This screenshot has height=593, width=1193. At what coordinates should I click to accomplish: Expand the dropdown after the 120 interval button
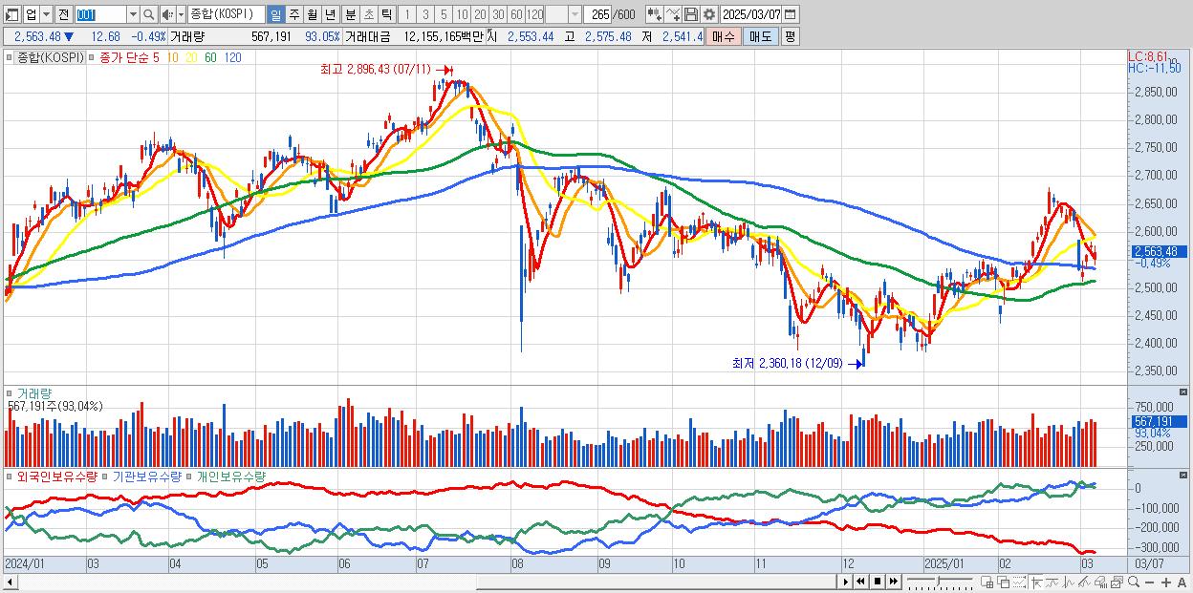[x=575, y=14]
